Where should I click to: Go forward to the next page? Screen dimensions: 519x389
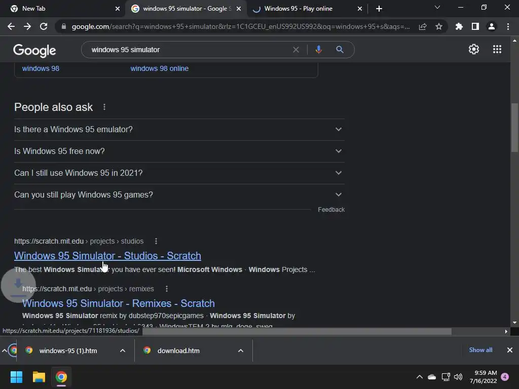coord(27,26)
